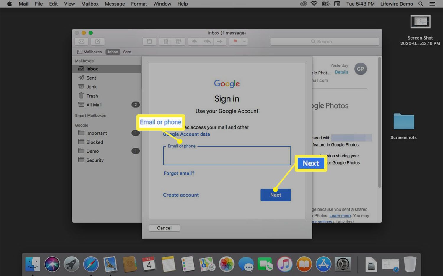Image resolution: width=443 pixels, height=276 pixels.
Task: Open the Mail menu
Action: click(x=24, y=4)
